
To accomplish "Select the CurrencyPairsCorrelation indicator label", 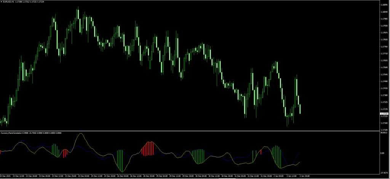I will [11, 133].
